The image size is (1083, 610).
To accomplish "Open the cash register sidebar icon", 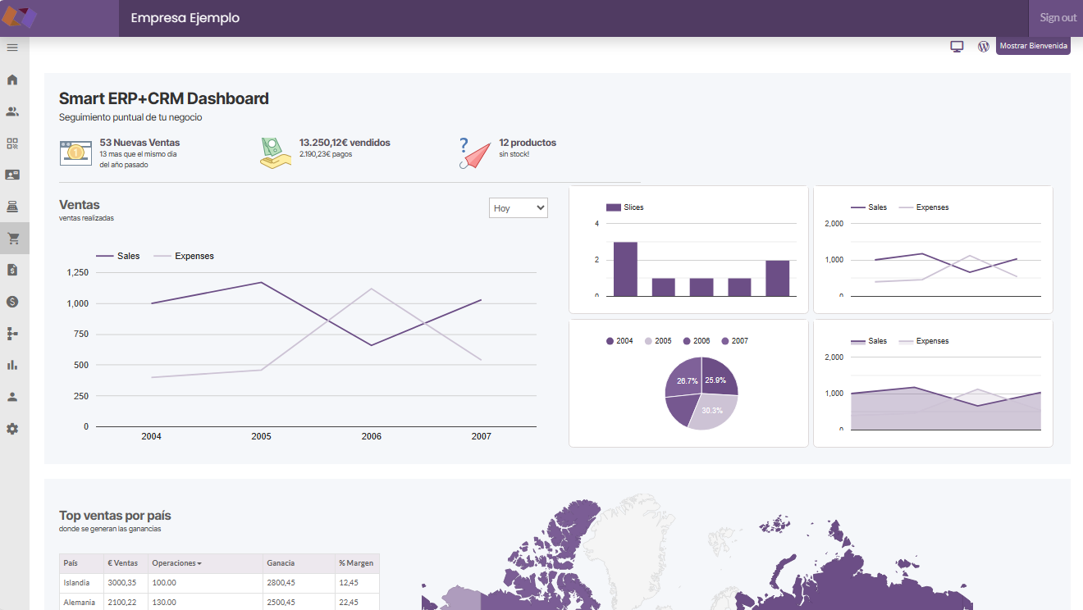I will pyautogui.click(x=12, y=206).
